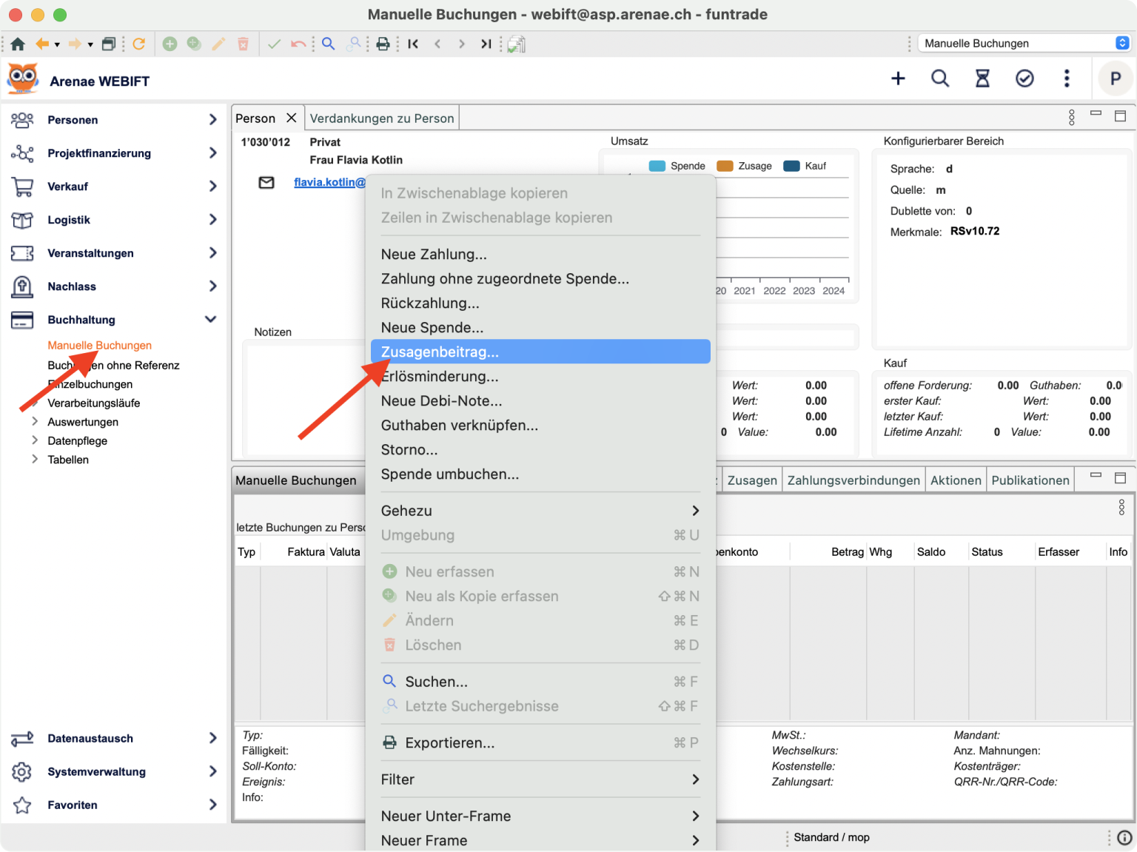Open the checkmark circle tasks icon
Image resolution: width=1137 pixels, height=852 pixels.
coord(1024,78)
